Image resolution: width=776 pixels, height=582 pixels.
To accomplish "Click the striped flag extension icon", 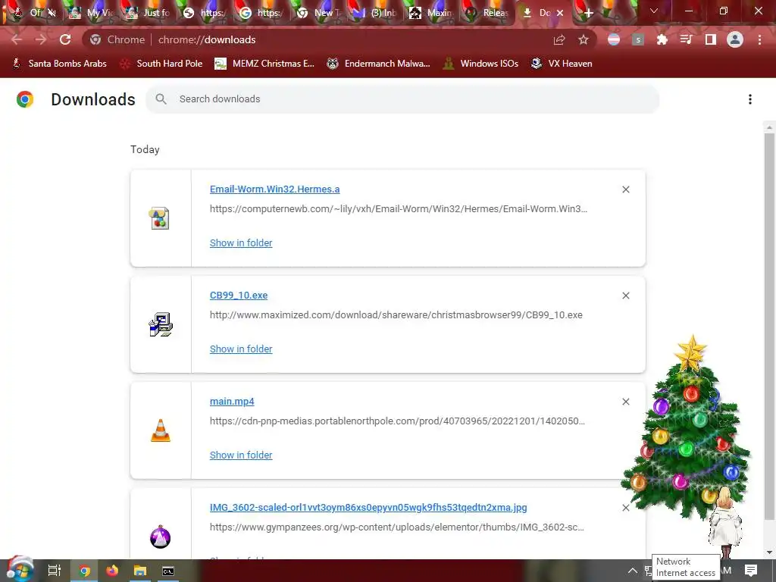I will (x=614, y=39).
